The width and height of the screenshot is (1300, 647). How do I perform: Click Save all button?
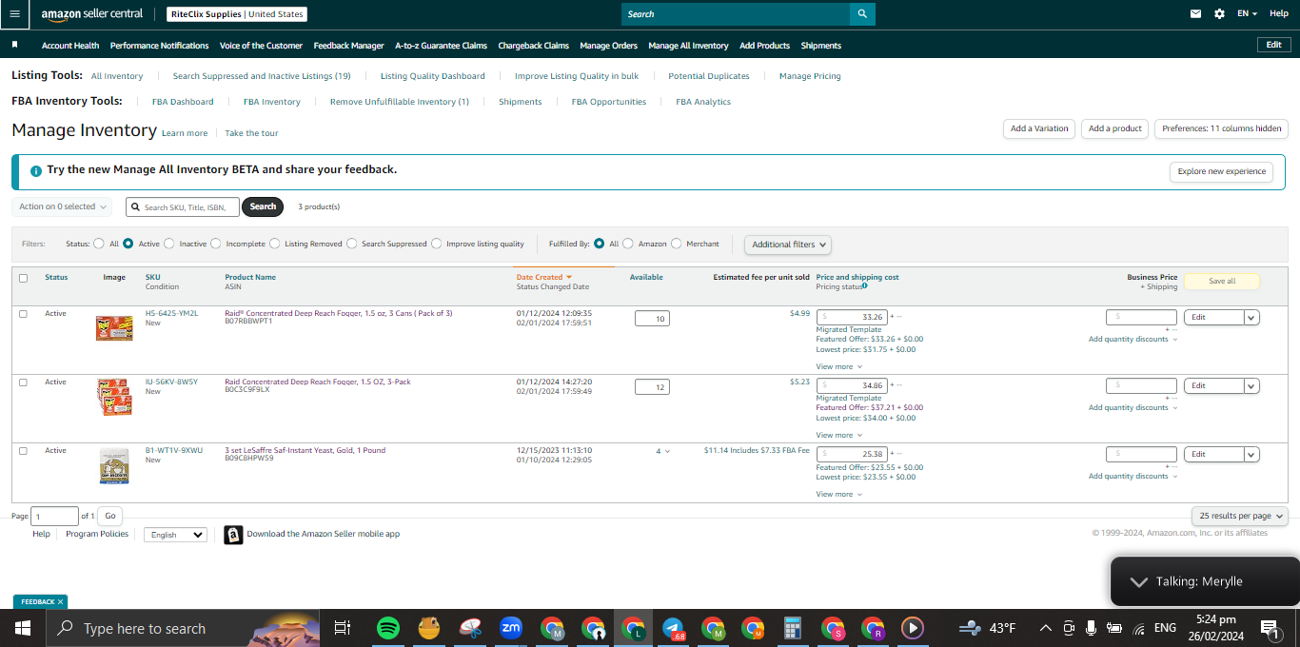pos(1222,282)
